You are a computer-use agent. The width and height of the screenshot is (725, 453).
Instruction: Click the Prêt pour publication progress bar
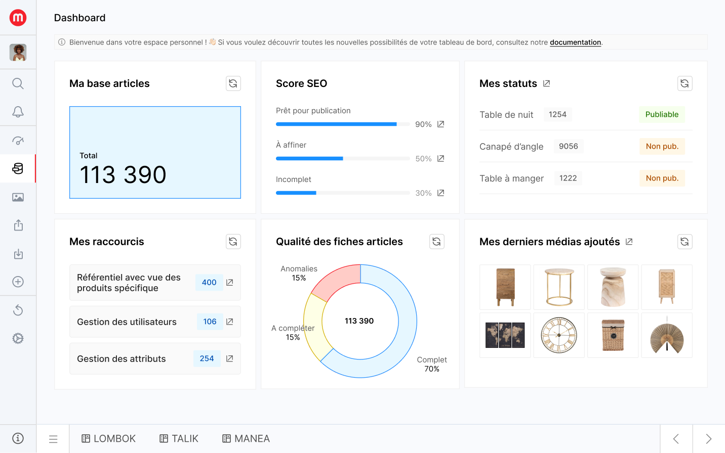(x=342, y=124)
